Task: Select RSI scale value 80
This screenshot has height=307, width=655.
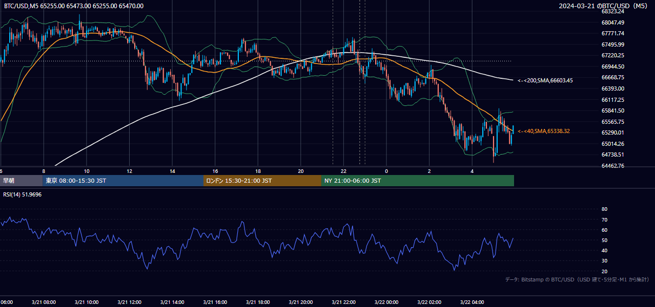Action: [604, 209]
